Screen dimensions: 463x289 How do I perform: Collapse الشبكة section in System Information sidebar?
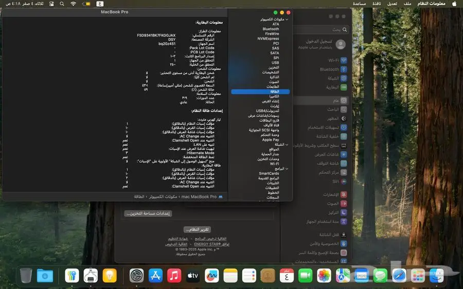tap(287, 145)
